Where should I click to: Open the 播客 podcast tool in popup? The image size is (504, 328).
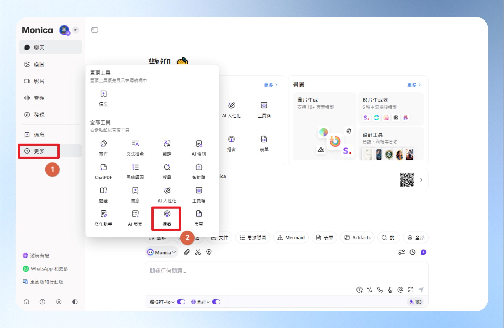167,218
